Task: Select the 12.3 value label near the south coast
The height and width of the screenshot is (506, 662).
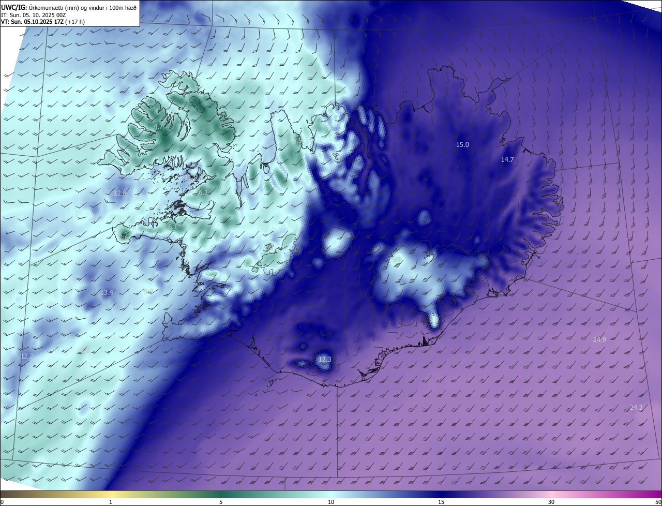Action: click(x=324, y=360)
